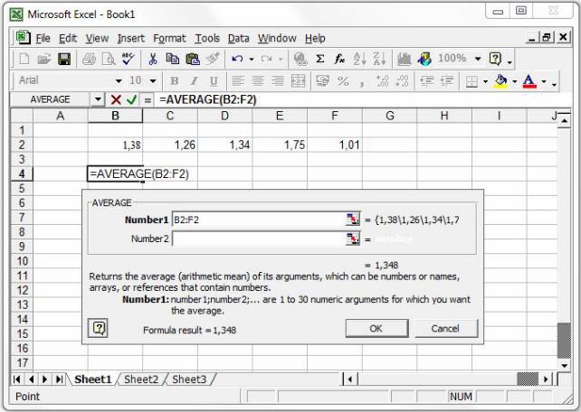581x412 pixels.
Task: Click the Paste clipboard icon
Action: tap(192, 59)
